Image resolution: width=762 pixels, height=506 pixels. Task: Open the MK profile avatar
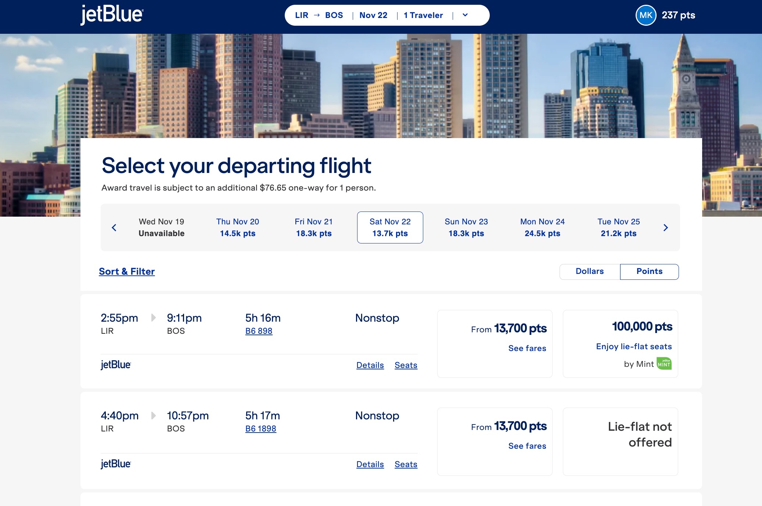(646, 15)
